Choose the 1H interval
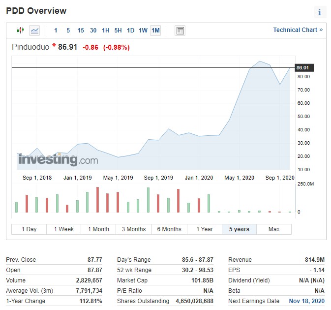Viewport: 331px width, 310px height. (106, 31)
